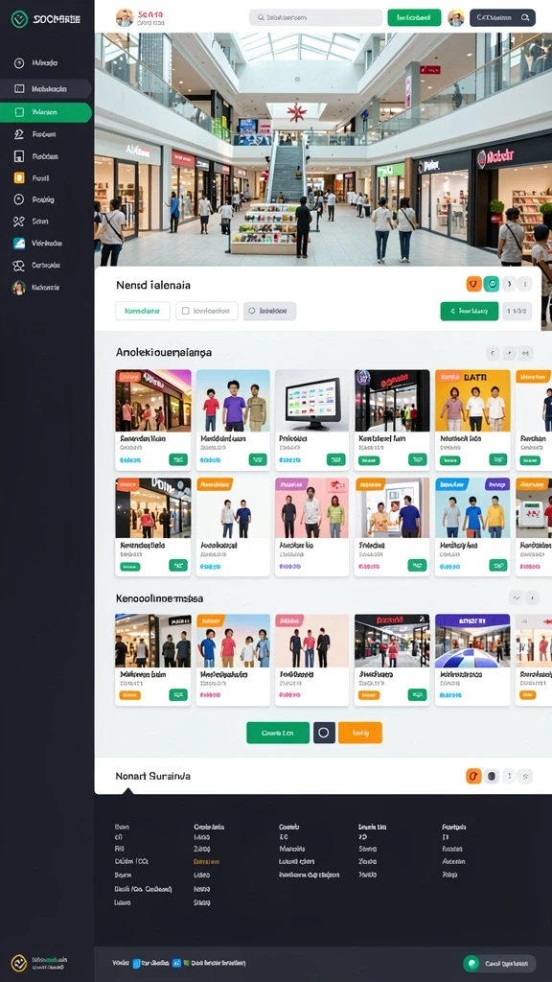Select the radio option in gray filter chip

(x=252, y=311)
